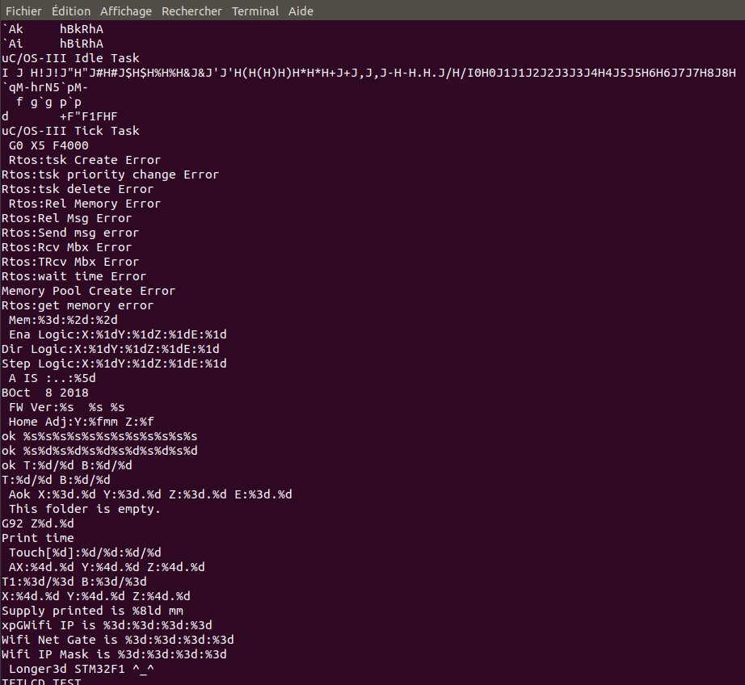Click the 'Wifi Net Gate is' line
745x685 pixels.
click(118, 640)
